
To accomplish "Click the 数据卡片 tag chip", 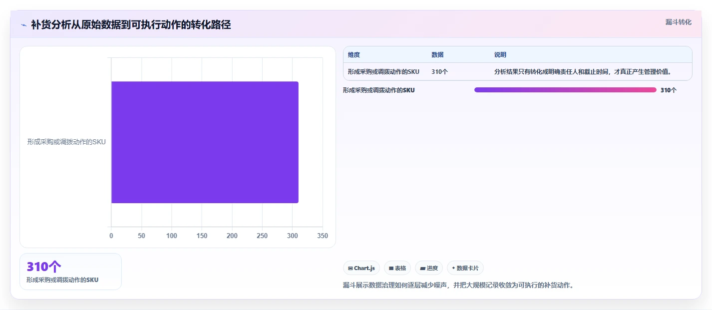I will coord(465,268).
